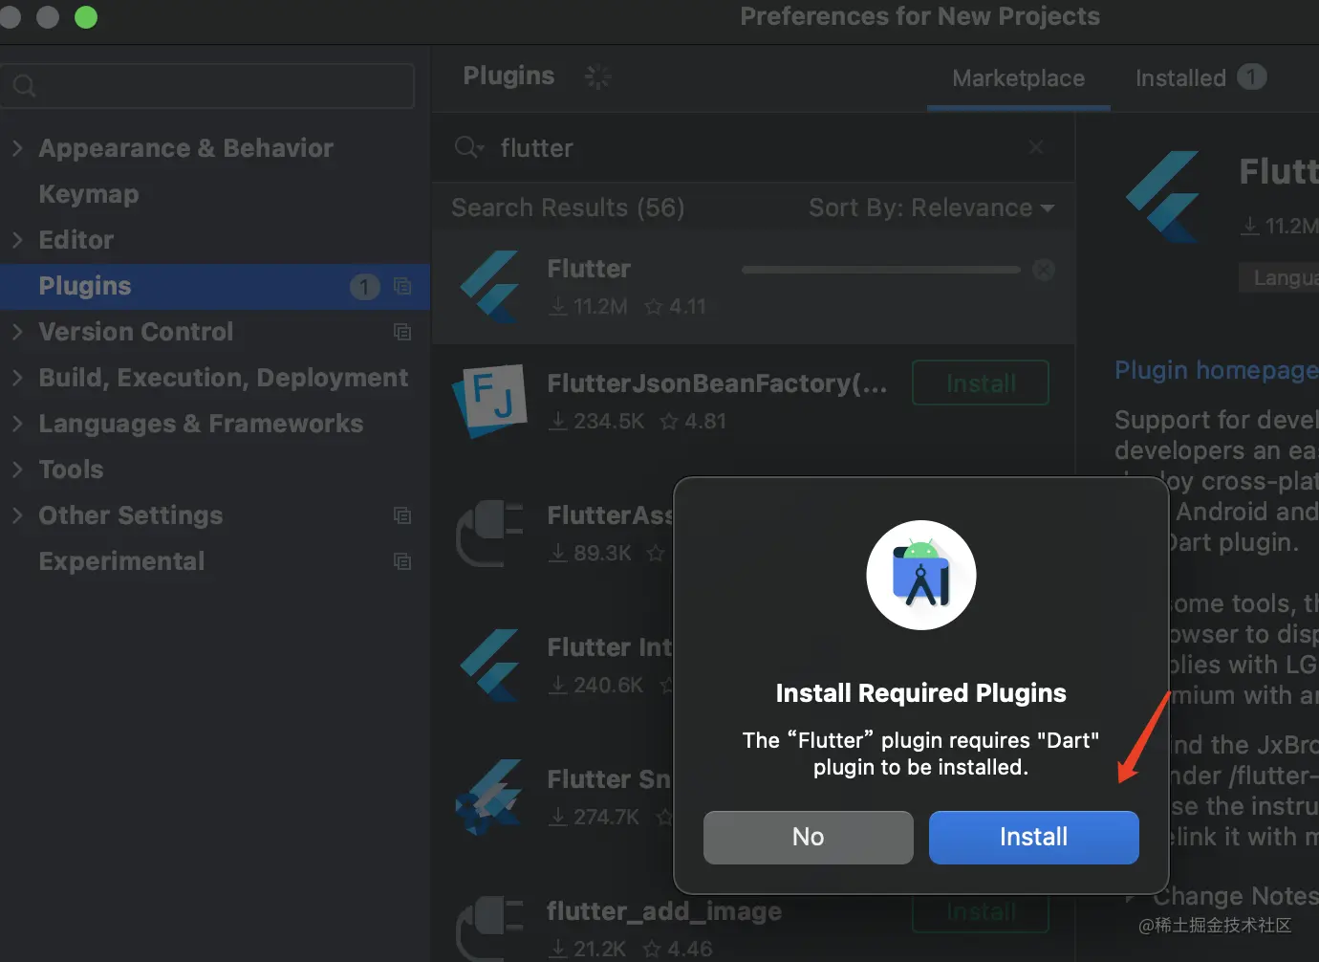1319x962 pixels.
Task: Select the Flutter Snippets plugin icon
Action: pyautogui.click(x=490, y=797)
